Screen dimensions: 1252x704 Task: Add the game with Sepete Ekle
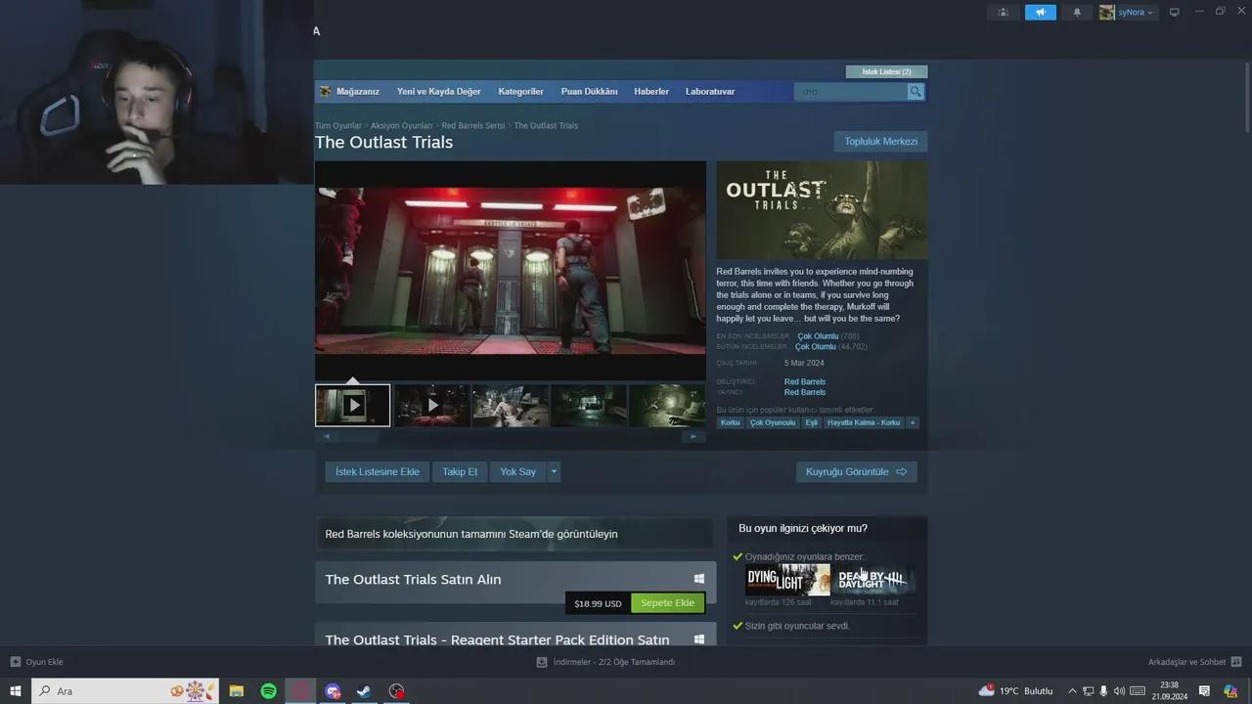[667, 602]
